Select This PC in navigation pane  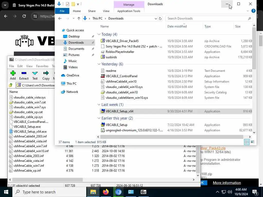[71, 84]
